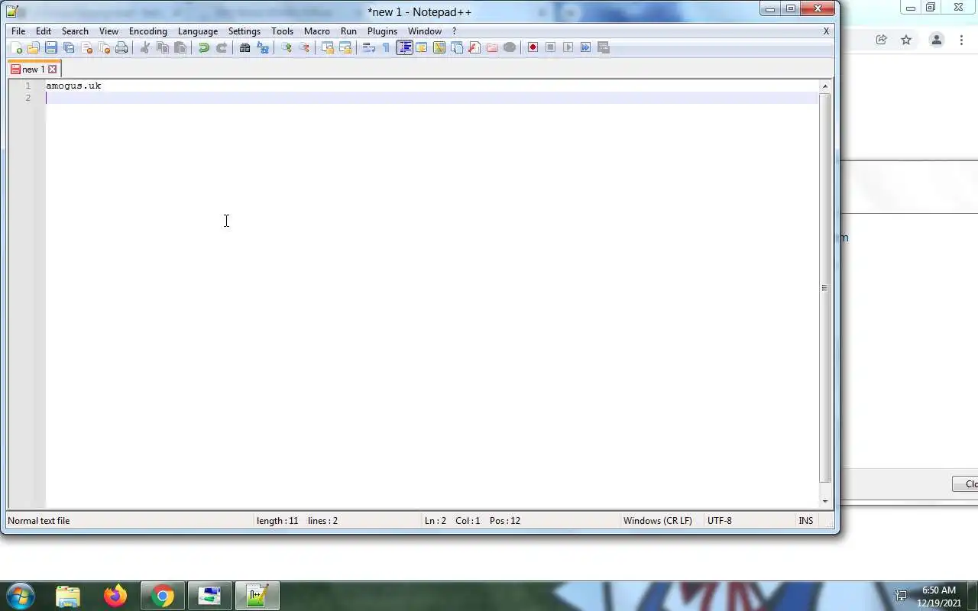Open the Window menu

point(425,31)
